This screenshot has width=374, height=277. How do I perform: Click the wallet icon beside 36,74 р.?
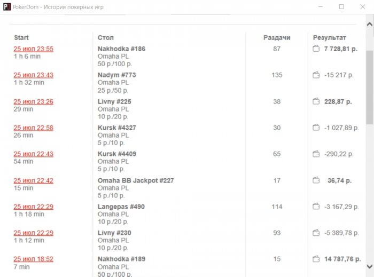coord(316,180)
